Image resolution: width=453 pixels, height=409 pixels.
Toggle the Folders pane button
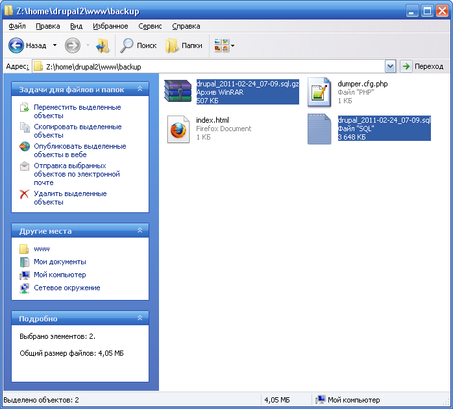pos(184,45)
